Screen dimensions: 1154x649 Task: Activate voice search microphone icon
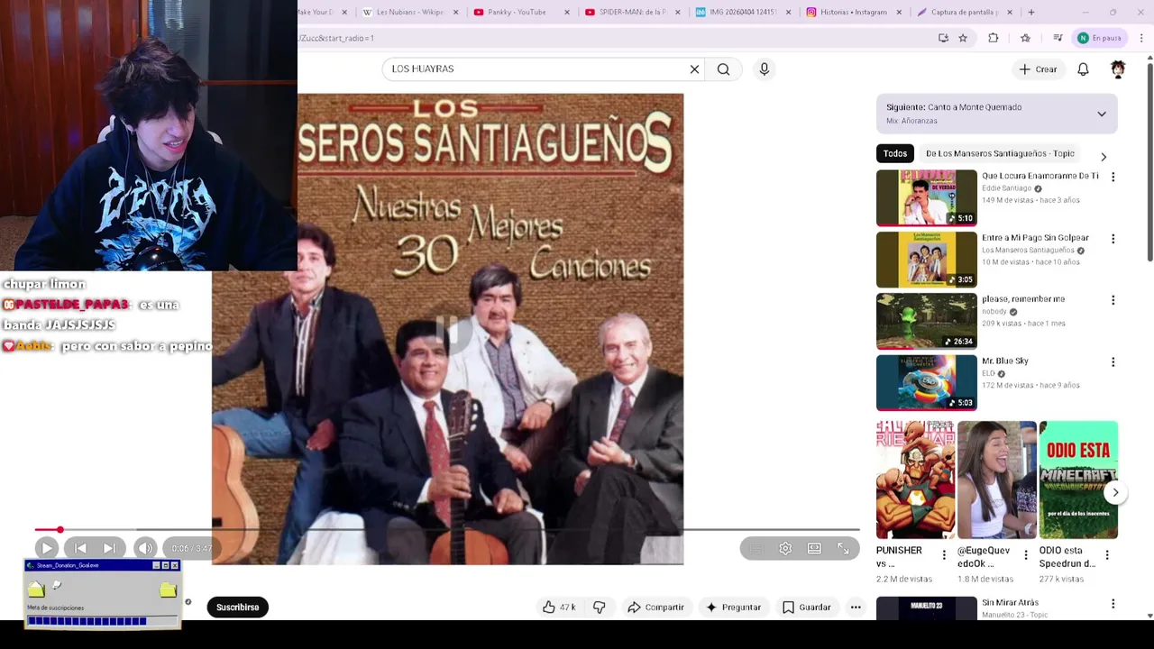click(x=764, y=69)
